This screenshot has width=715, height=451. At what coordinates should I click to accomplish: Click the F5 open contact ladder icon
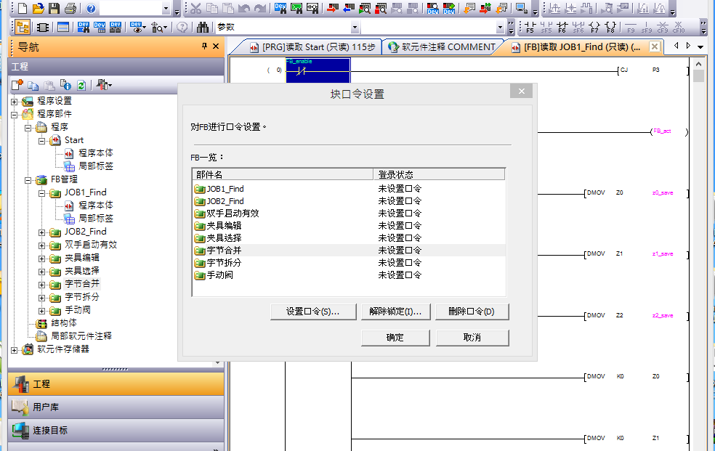529,28
